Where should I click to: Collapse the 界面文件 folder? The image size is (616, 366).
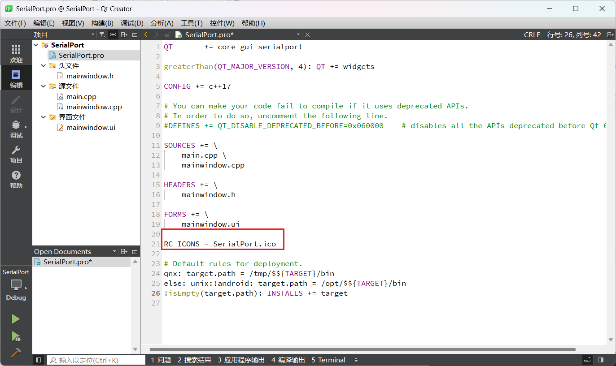click(x=44, y=117)
